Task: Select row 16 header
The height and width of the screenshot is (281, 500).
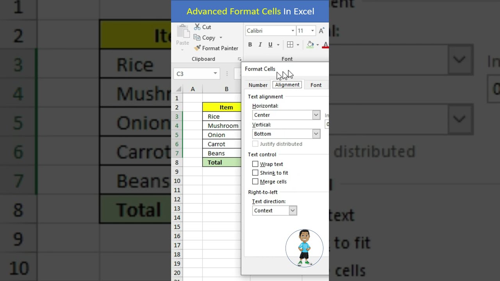Action: click(177, 236)
